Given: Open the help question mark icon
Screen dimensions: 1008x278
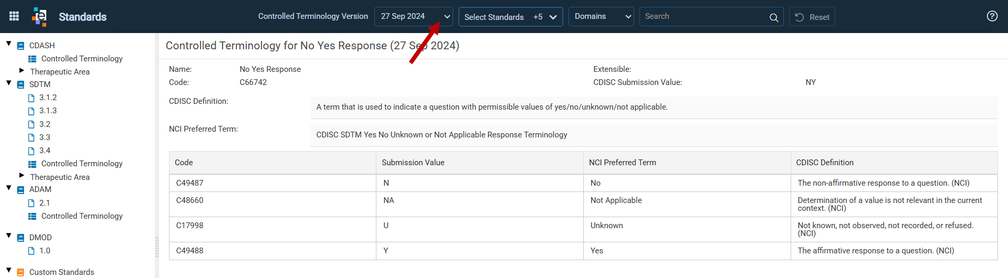Looking at the screenshot, I should pos(992,16).
